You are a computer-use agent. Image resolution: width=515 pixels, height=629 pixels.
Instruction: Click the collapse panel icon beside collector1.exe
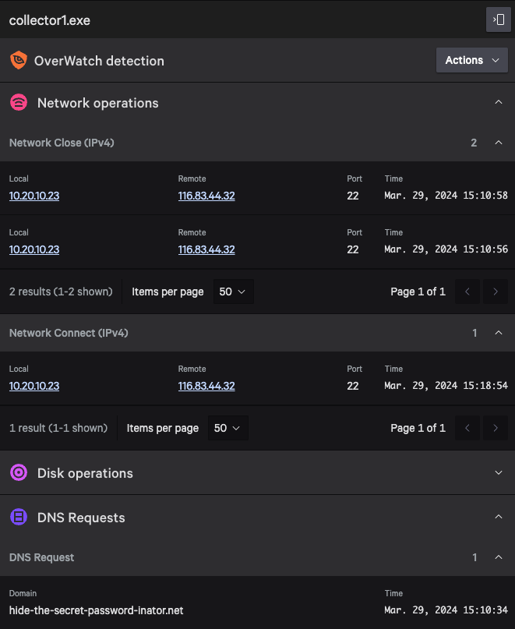tap(498, 19)
